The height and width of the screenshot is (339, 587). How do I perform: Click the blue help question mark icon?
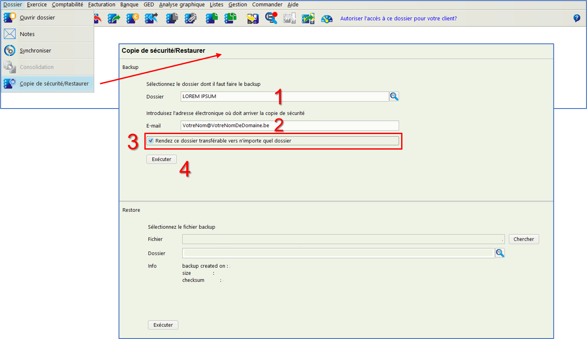pyautogui.click(x=577, y=18)
